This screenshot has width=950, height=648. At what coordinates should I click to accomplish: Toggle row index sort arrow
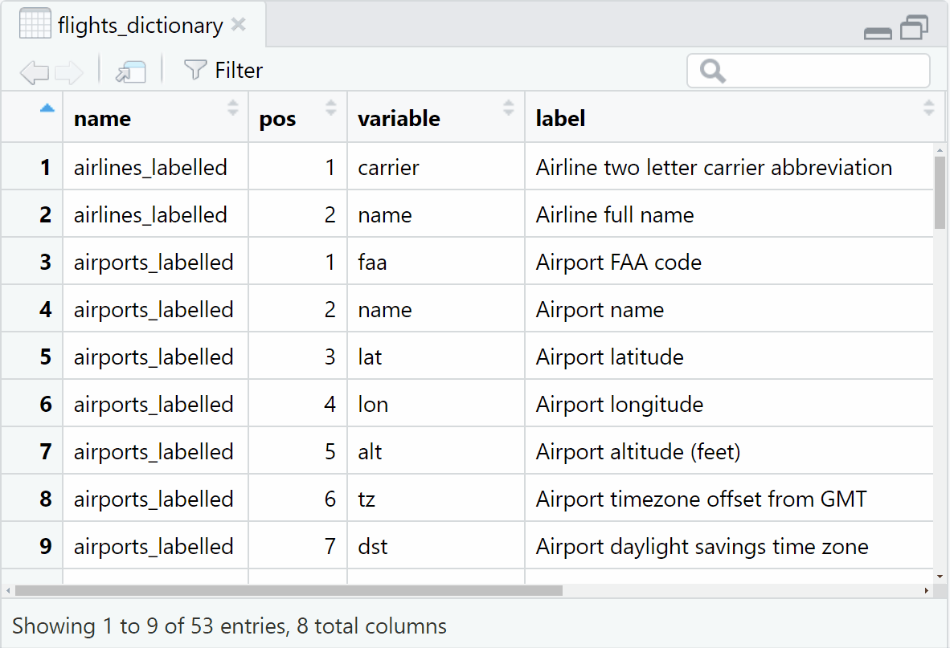[47, 108]
